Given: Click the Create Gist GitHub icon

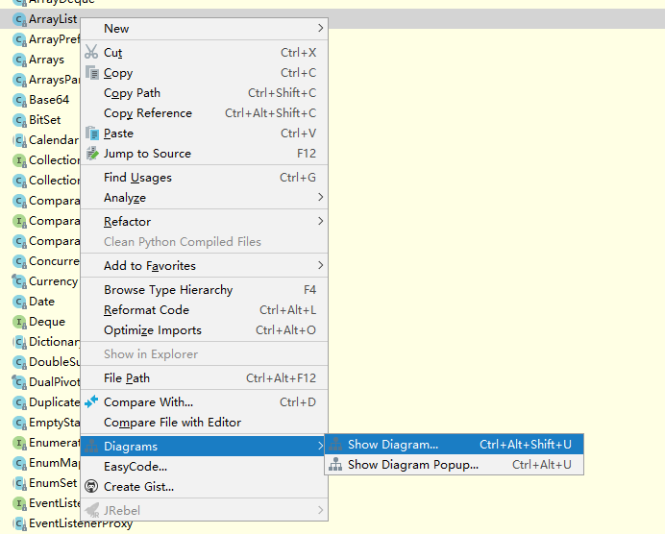Looking at the screenshot, I should [x=91, y=486].
